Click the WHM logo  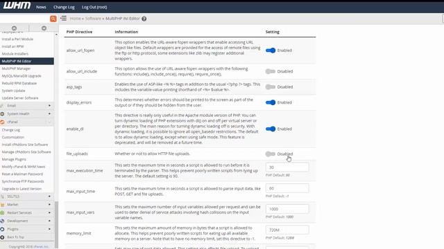point(17,6)
